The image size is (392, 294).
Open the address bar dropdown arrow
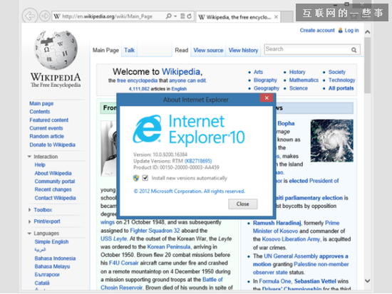175,16
